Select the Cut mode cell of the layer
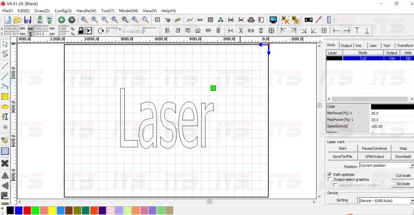This screenshot has width=414, height=215. coord(363,58)
